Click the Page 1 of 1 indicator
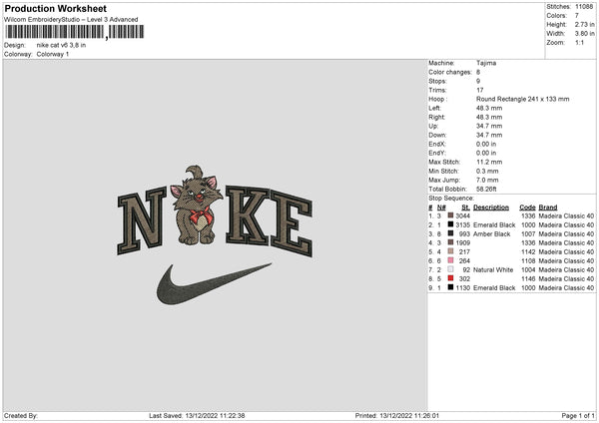Viewport: 599px width, 423px height. coord(578,415)
